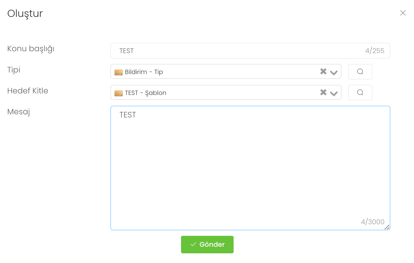Expand the Tipi dropdown arrow
This screenshot has height=263, width=414.
[334, 72]
